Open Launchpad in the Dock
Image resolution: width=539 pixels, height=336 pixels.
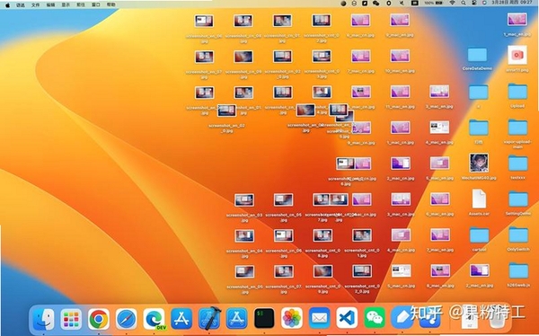coord(71,319)
